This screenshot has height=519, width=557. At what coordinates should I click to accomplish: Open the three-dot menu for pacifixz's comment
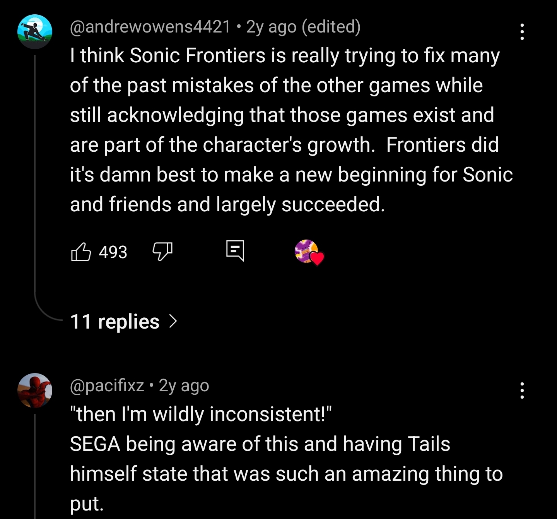pos(522,391)
